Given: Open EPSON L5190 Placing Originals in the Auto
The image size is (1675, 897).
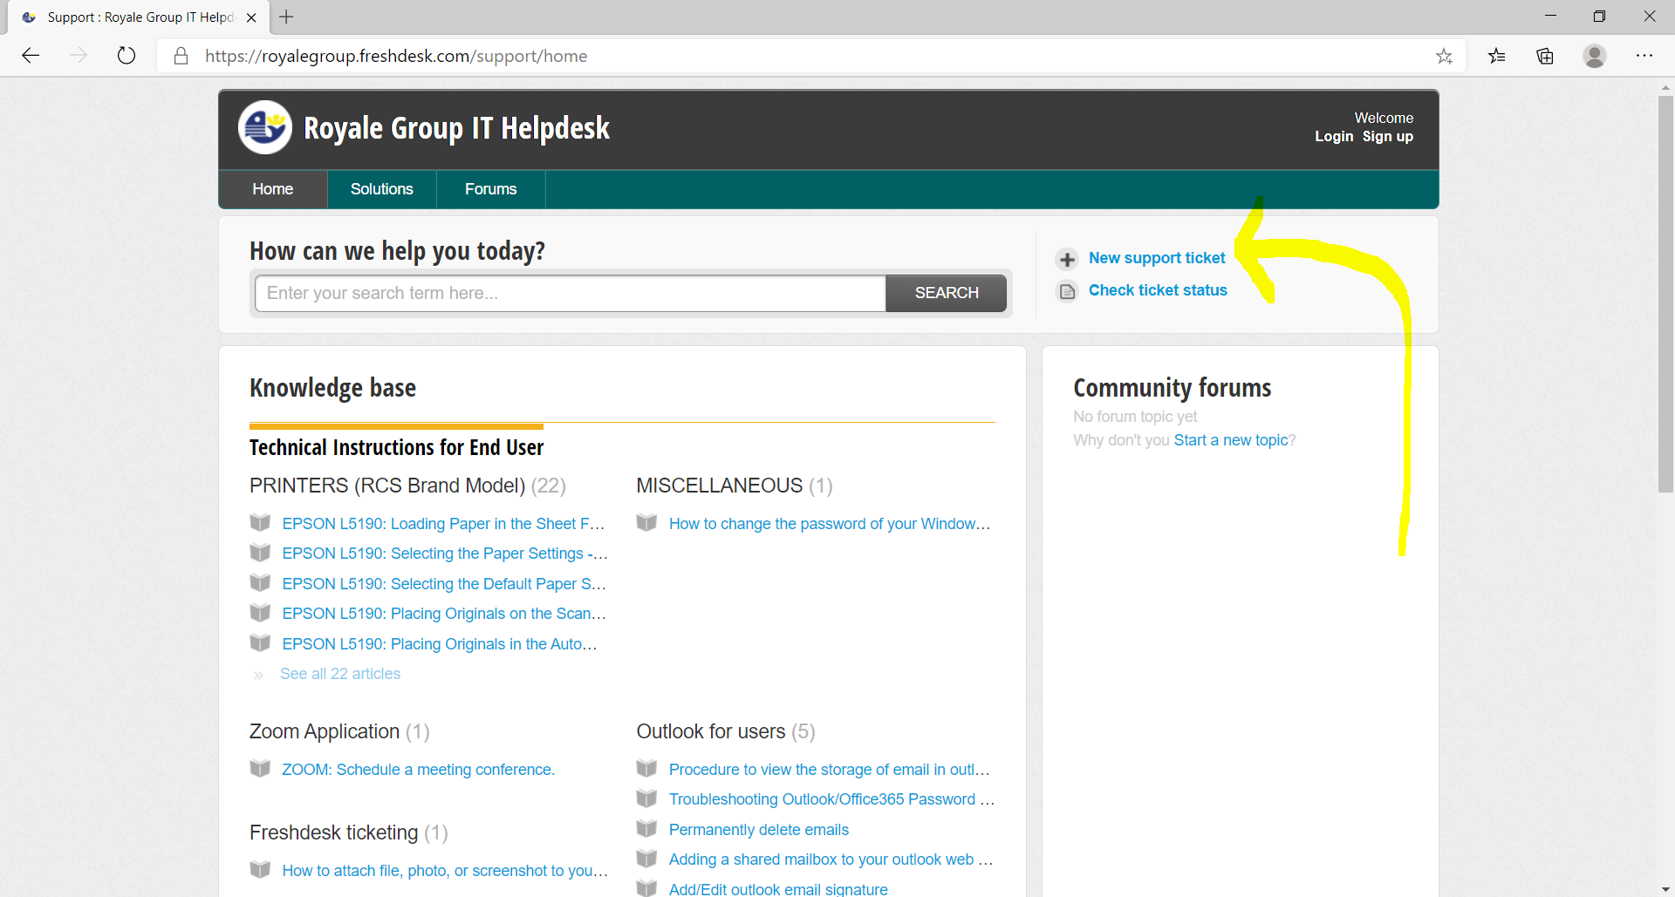Looking at the screenshot, I should [440, 644].
